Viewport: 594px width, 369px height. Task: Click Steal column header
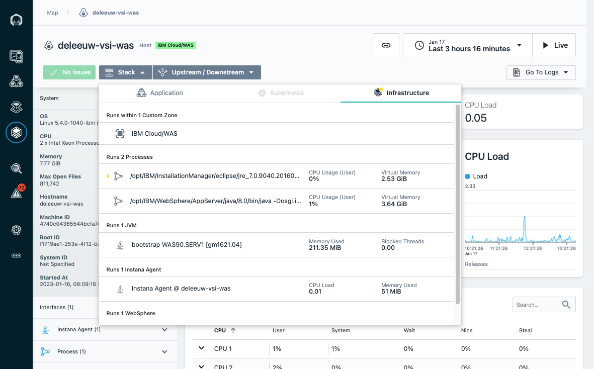(526, 330)
